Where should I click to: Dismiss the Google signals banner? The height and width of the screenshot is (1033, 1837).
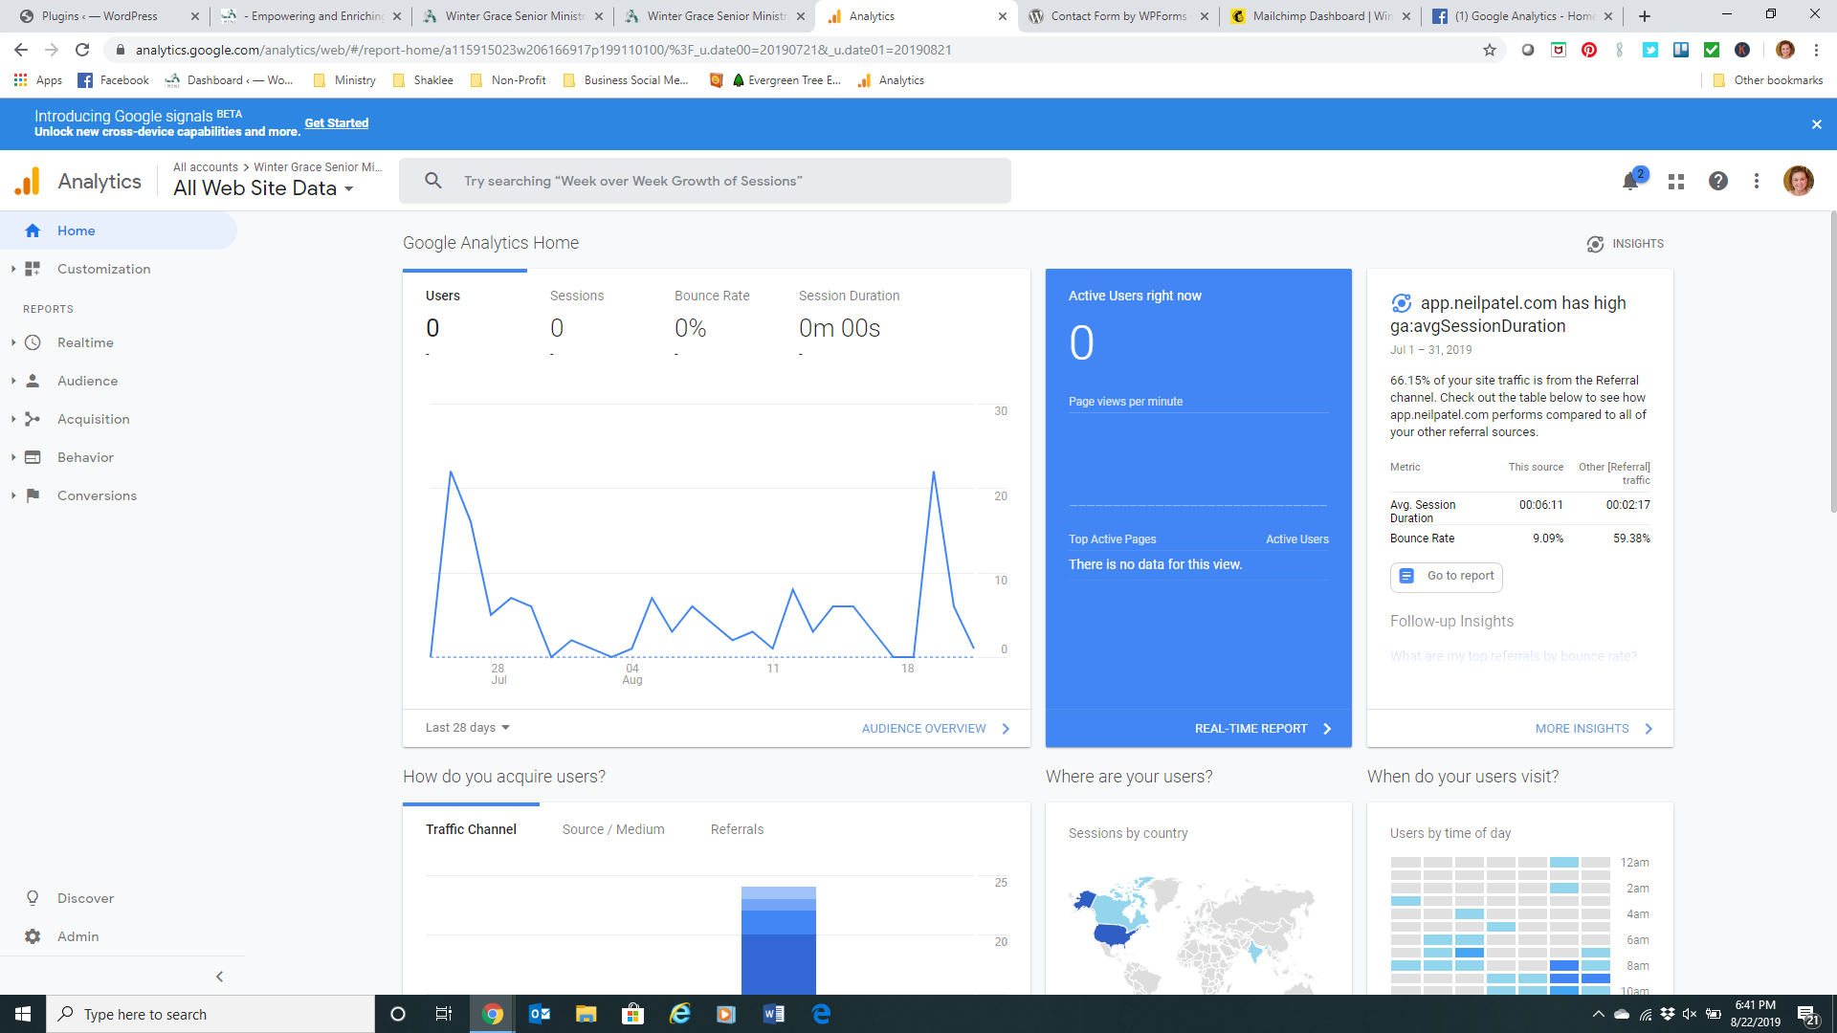pyautogui.click(x=1816, y=124)
